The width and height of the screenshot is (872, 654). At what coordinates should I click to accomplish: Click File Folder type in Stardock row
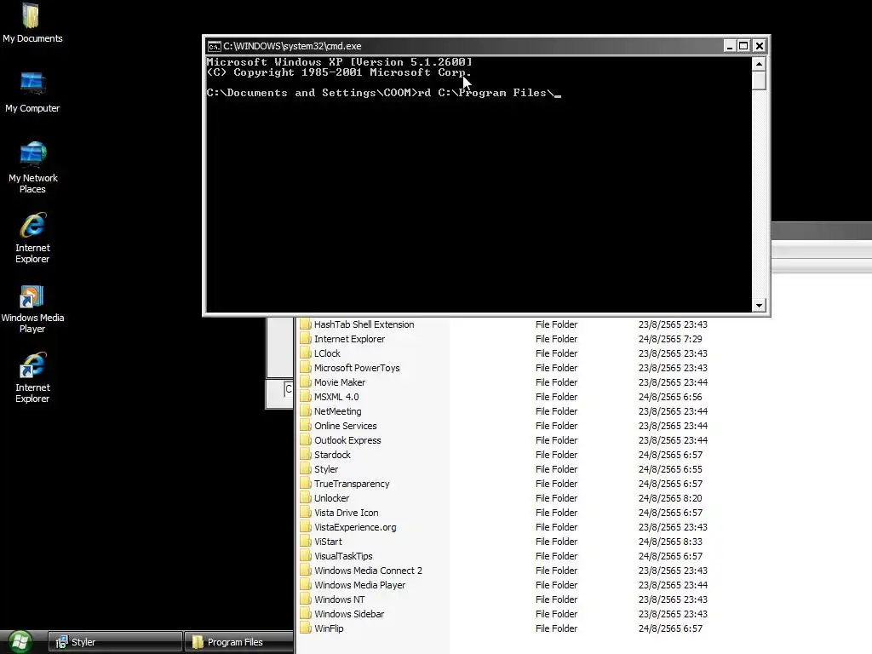556,455
